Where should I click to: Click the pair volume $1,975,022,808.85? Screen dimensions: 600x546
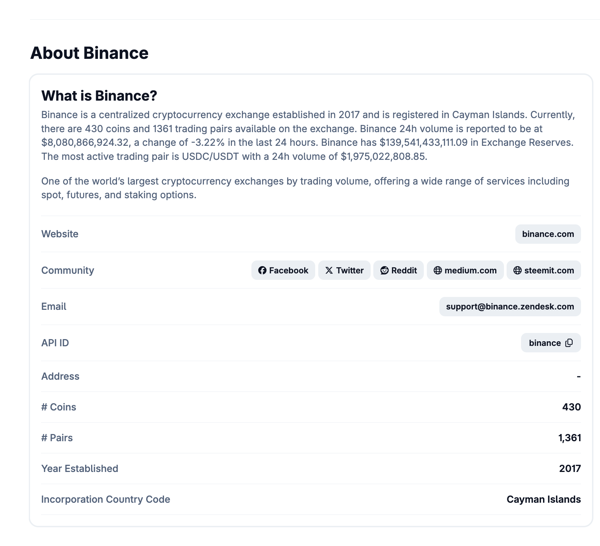(x=383, y=156)
